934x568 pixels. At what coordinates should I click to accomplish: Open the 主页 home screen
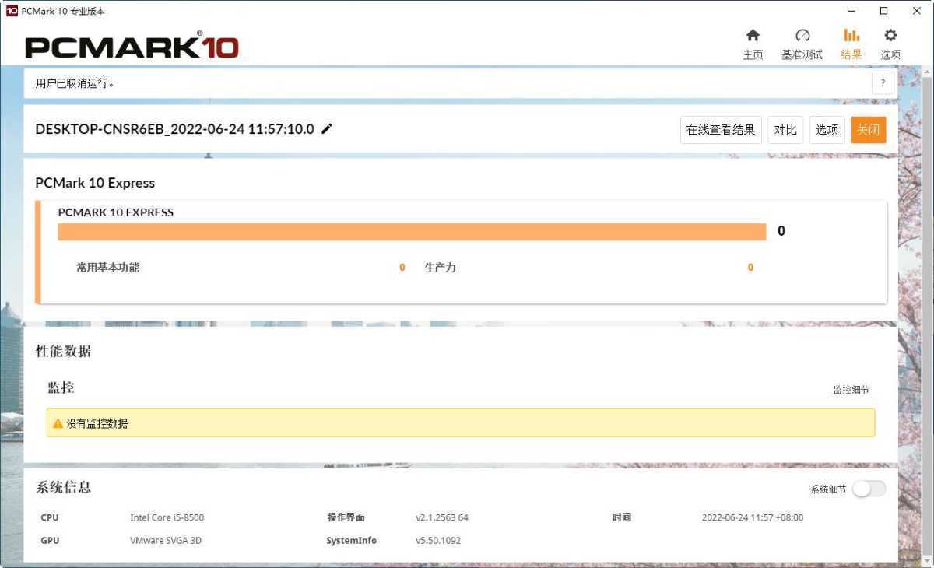(752, 43)
